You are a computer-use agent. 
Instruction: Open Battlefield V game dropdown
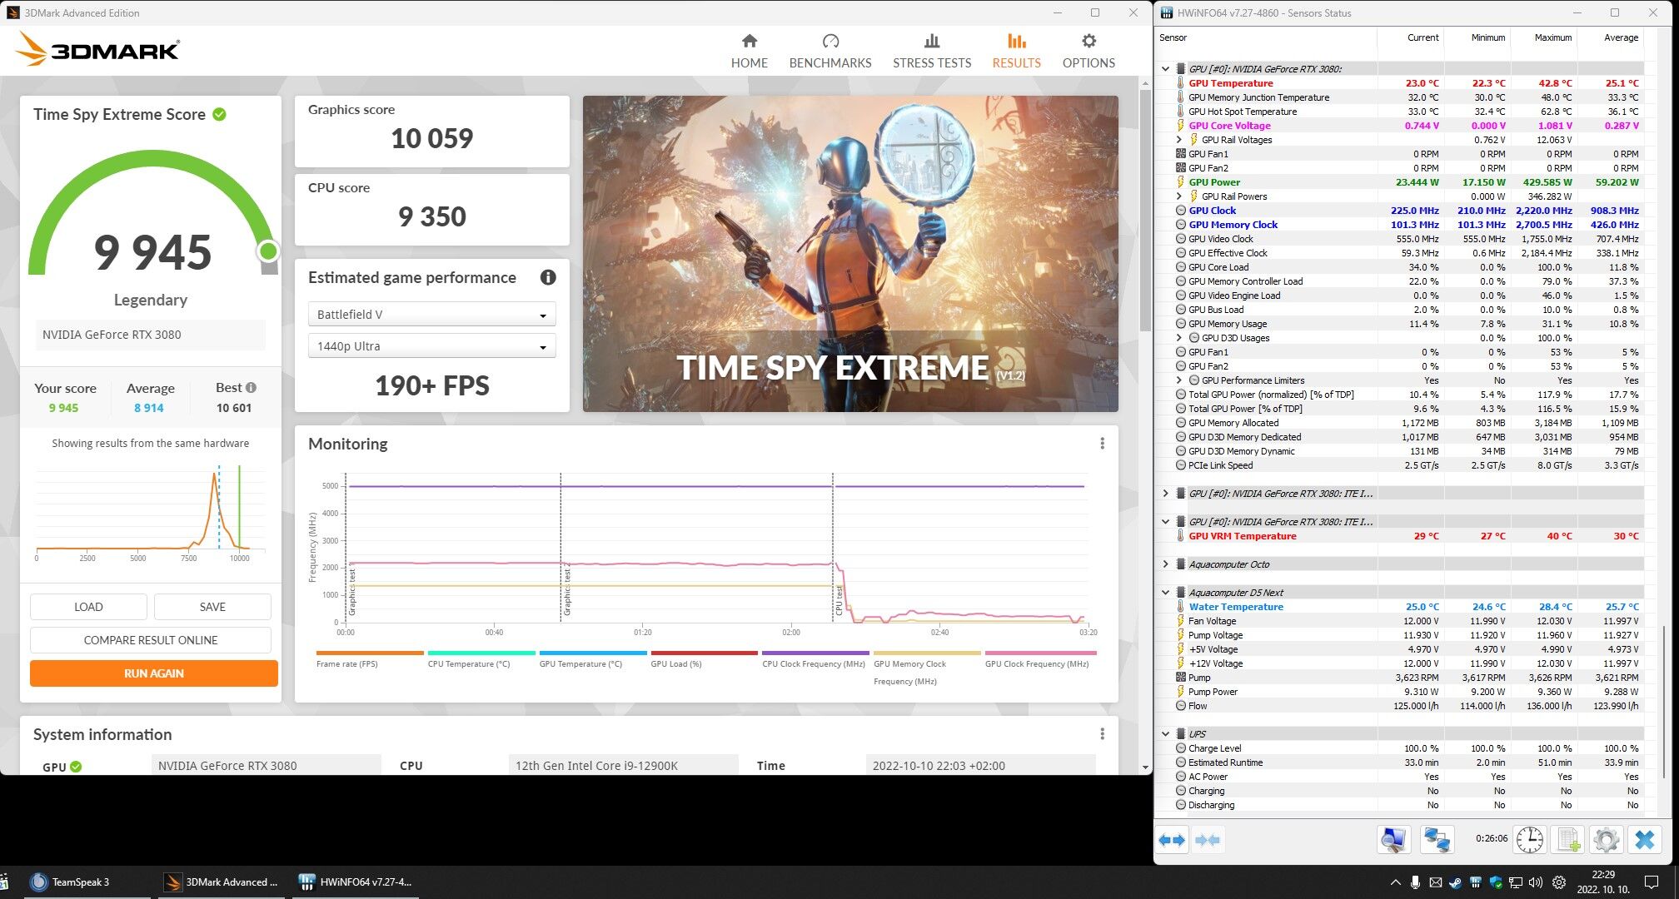click(x=431, y=314)
